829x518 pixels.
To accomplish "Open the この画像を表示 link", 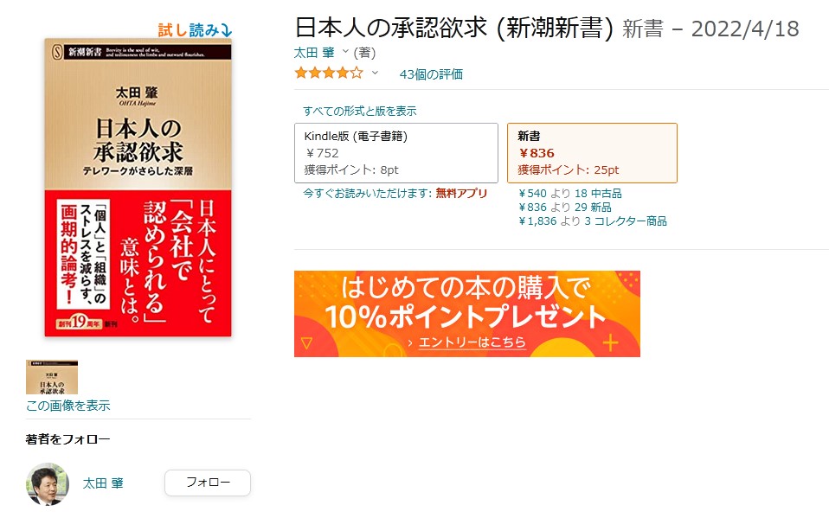I will 68,406.
